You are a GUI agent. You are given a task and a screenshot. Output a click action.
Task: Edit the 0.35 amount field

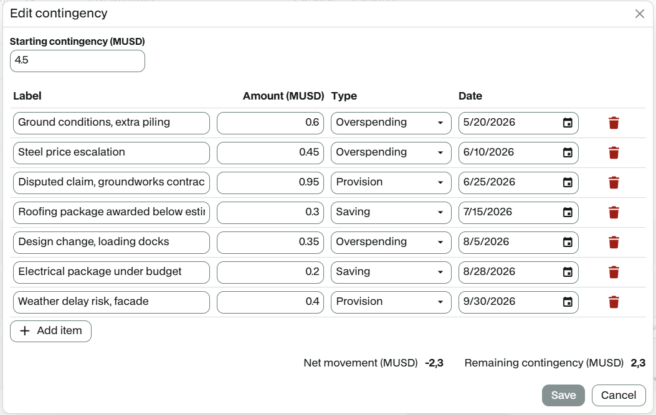coord(270,243)
